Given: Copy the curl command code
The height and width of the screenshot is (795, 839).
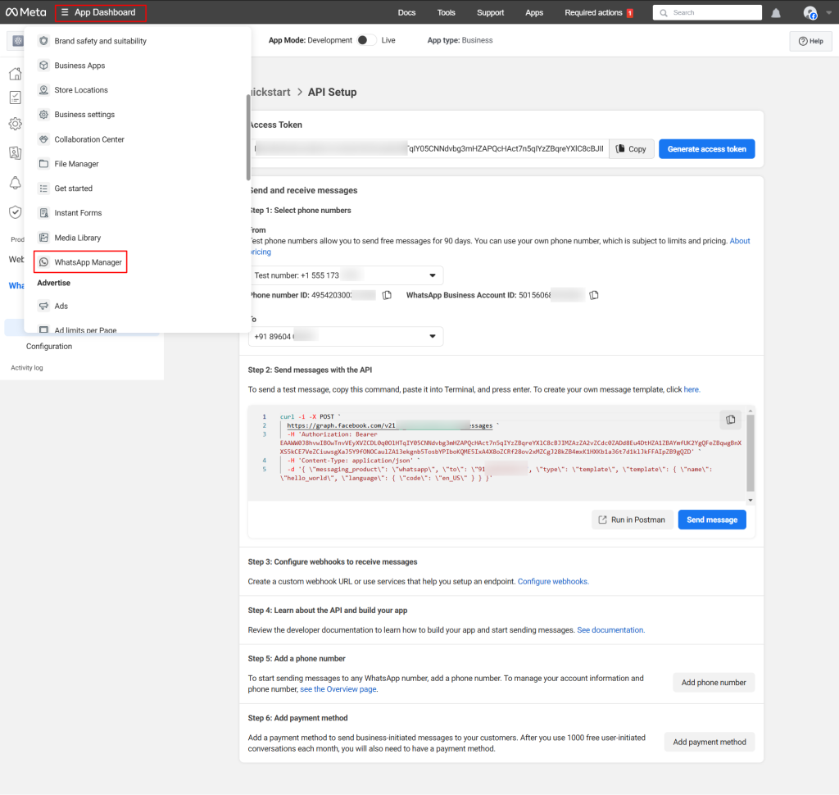Looking at the screenshot, I should [x=730, y=420].
